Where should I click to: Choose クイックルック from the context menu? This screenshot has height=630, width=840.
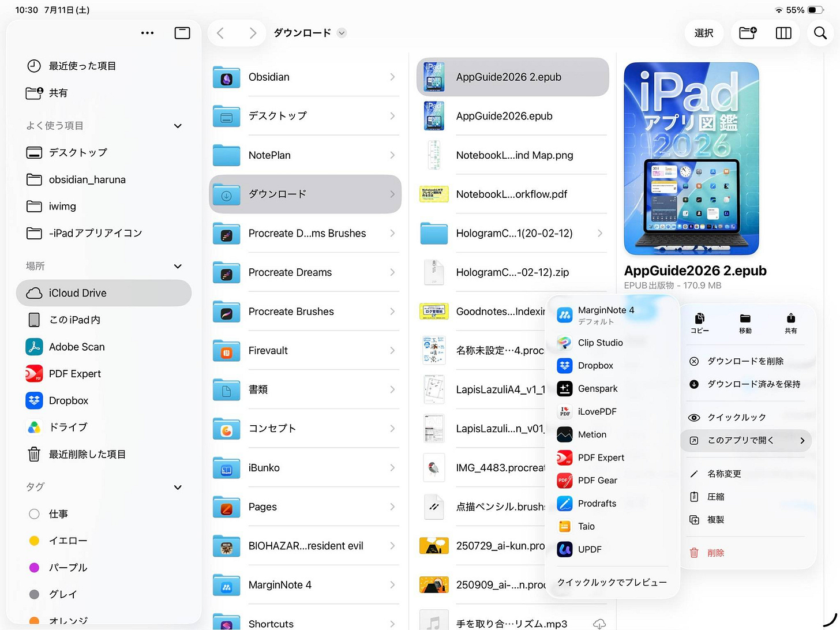(747, 417)
